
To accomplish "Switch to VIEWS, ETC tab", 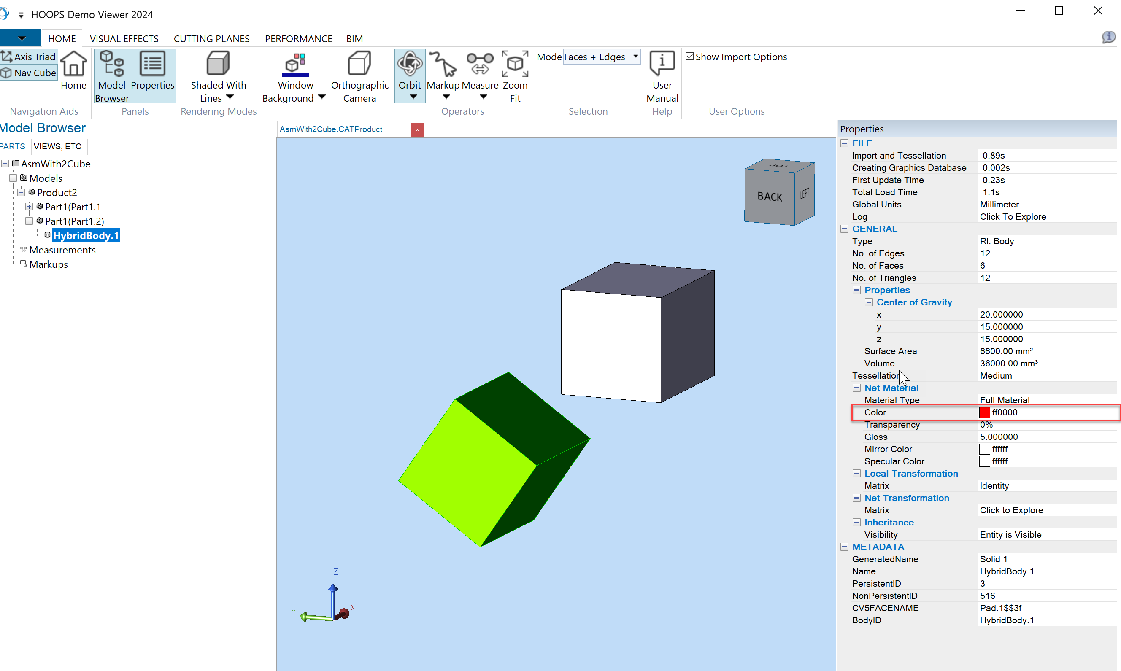I will coord(57,146).
